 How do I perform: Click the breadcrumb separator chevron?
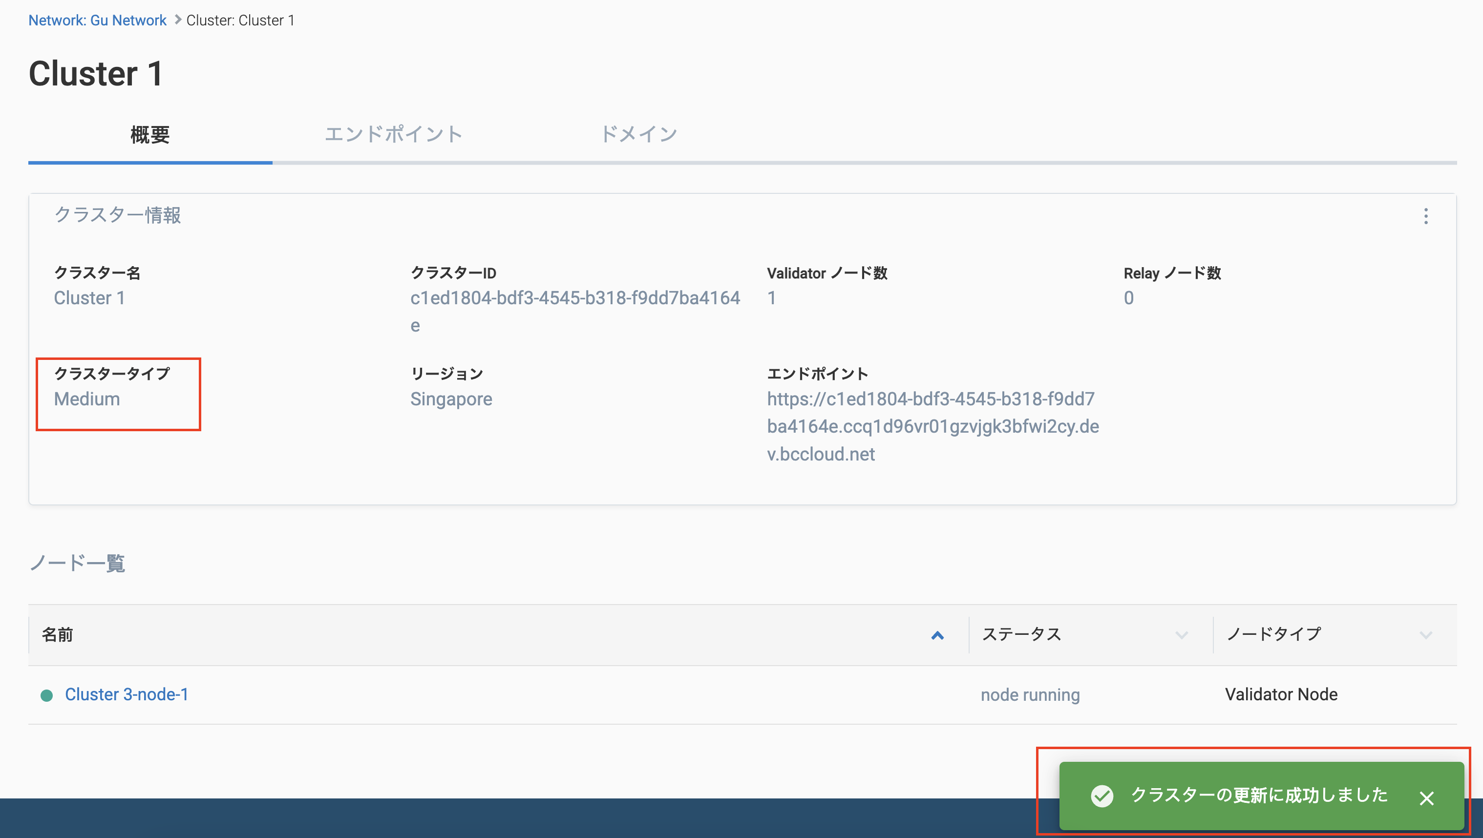pos(177,20)
